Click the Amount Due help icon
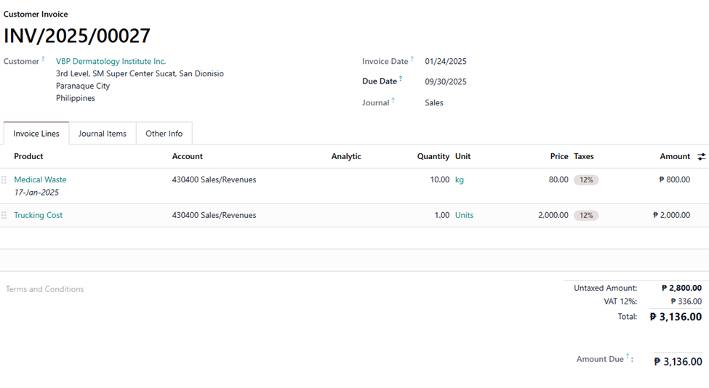709x388 pixels. pos(628,357)
